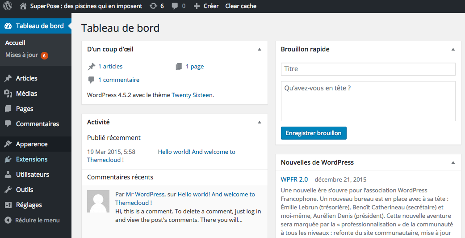The width and height of the screenshot is (465, 238).
Task: Click the Réglages sliders icon
Action: tap(8, 205)
